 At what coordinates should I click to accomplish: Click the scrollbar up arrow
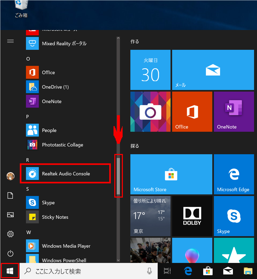pos(118,38)
